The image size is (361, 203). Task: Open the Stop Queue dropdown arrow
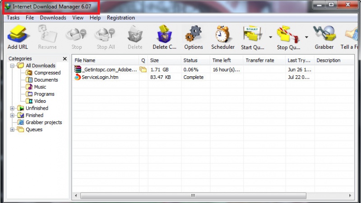(x=306, y=37)
